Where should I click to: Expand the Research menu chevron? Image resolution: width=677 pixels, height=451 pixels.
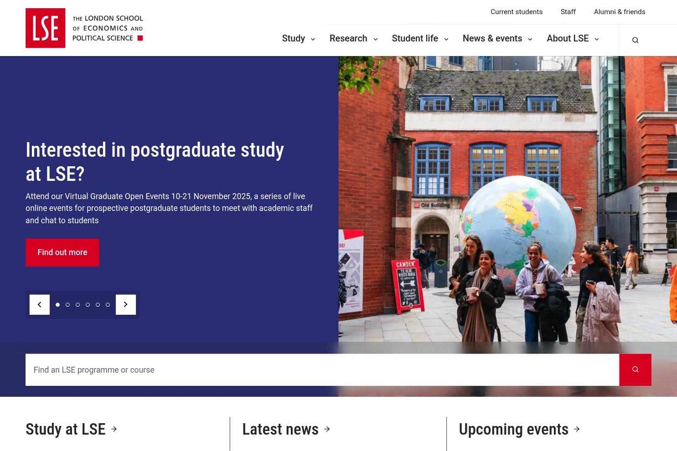tap(376, 39)
